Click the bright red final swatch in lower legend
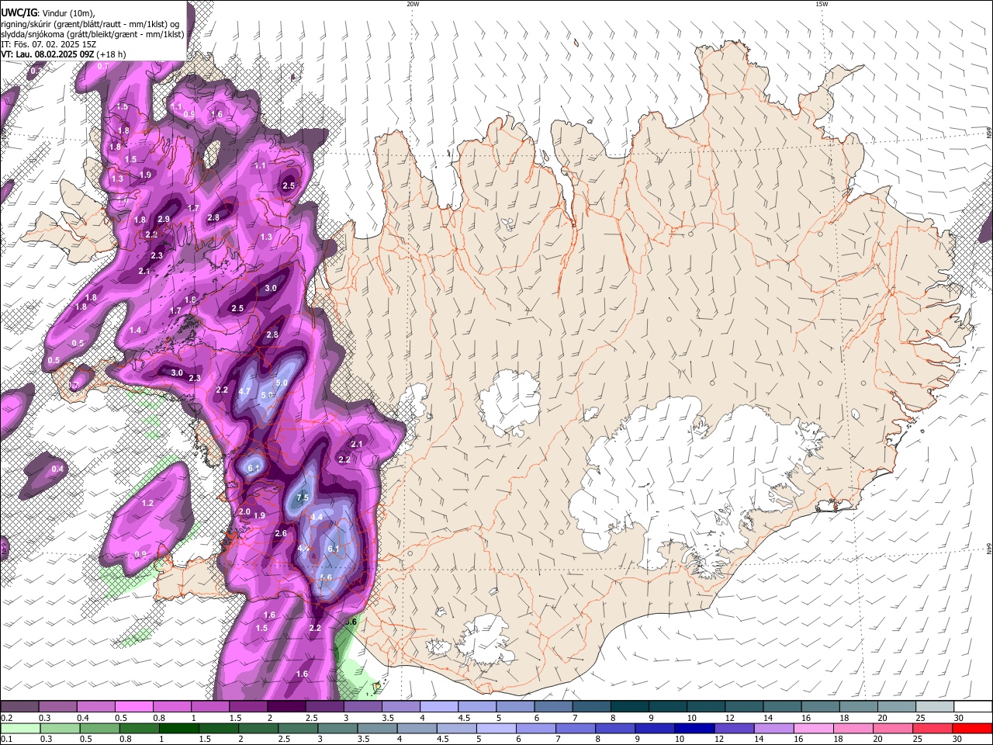993x745 pixels. (x=974, y=728)
